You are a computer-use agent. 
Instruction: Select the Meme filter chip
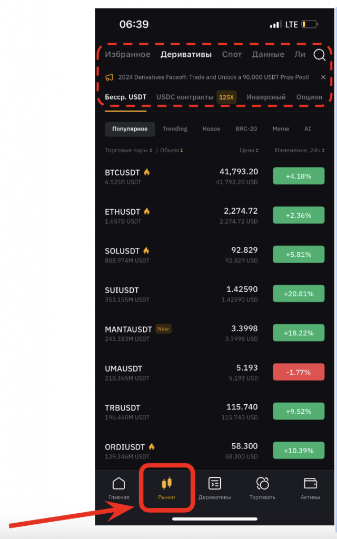pyautogui.click(x=281, y=129)
